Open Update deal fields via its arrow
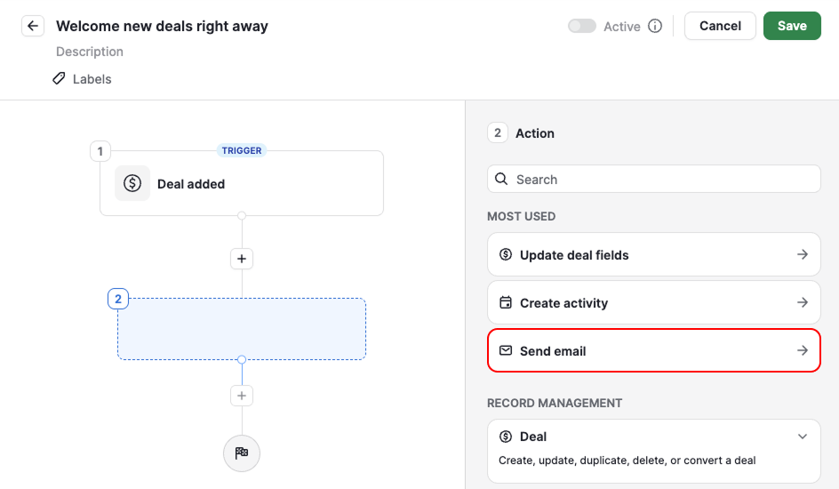Image resolution: width=839 pixels, height=489 pixels. tap(803, 254)
